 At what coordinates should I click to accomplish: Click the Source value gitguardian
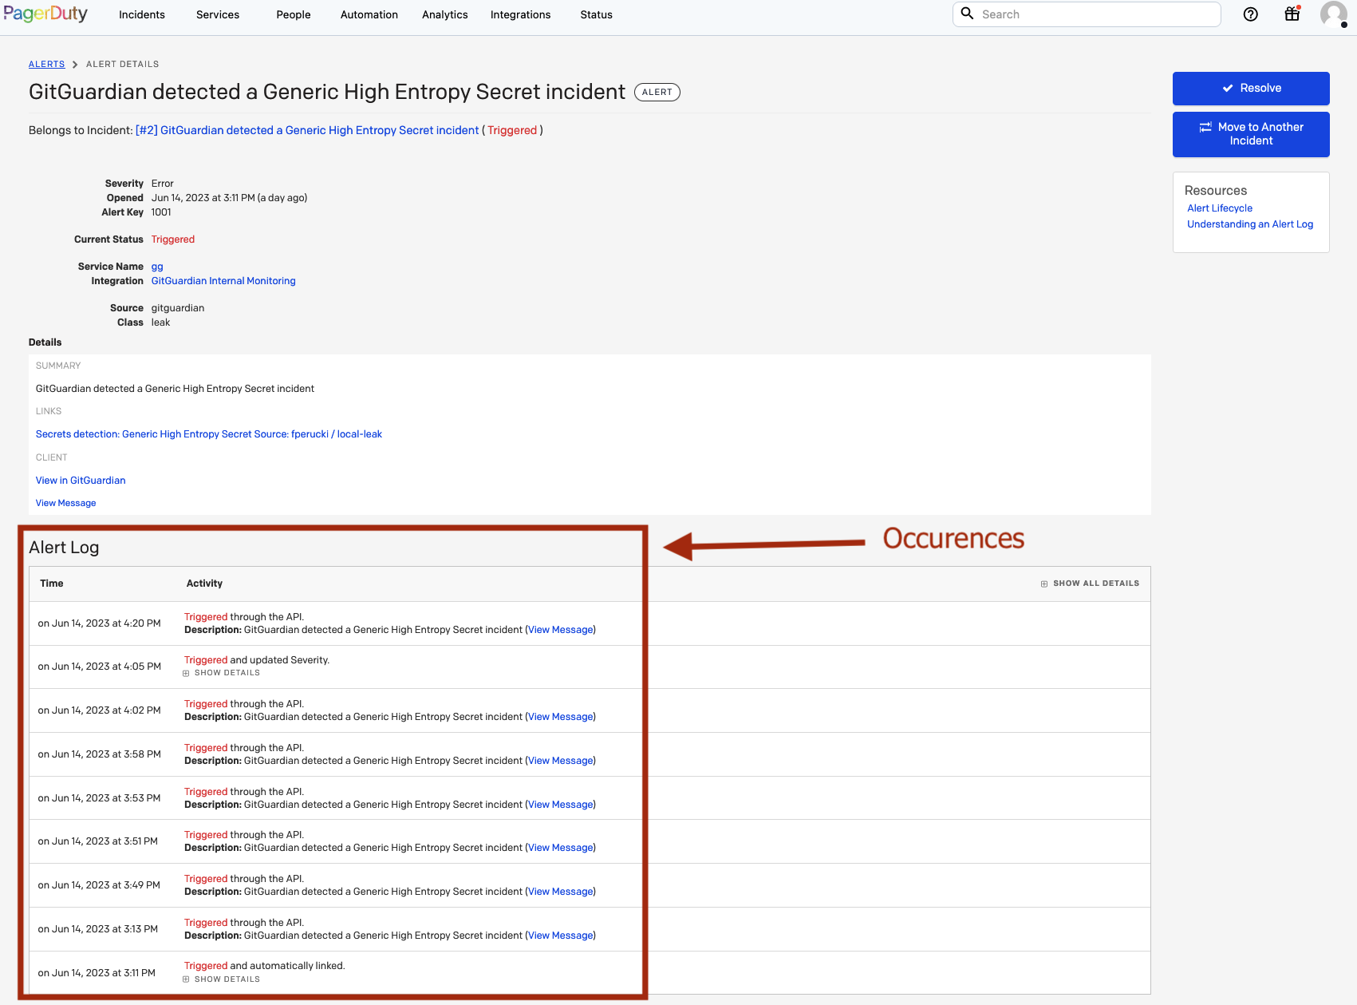click(178, 308)
